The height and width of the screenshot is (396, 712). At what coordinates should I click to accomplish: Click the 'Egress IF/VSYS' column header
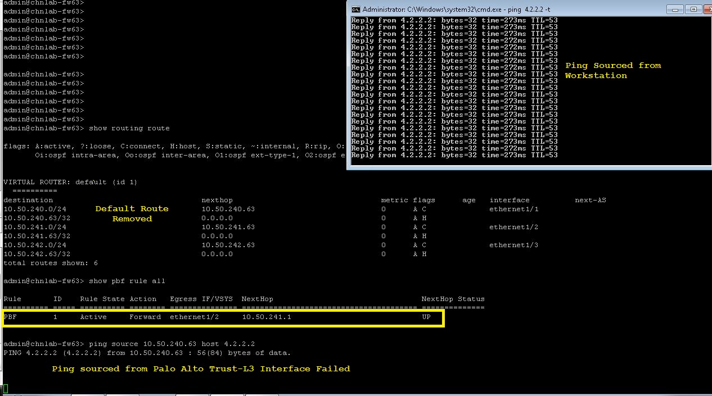[201, 299]
